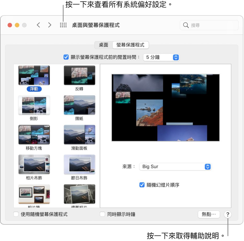
Task: Toggle 顯示螢幕保護程式前的閒置時間 checkbox
Action: 66,57
